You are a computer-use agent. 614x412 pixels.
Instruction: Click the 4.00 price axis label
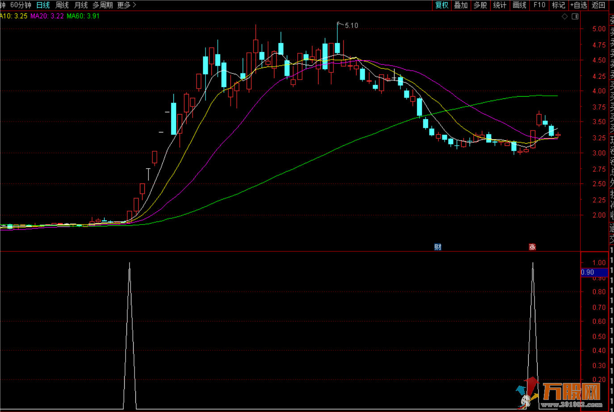[599, 91]
